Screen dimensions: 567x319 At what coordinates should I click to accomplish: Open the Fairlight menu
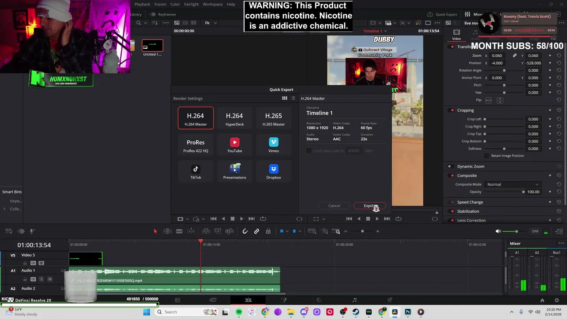[191, 4]
